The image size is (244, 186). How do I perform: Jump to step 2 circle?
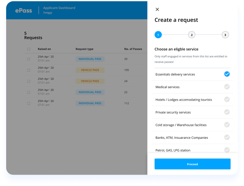(x=191, y=35)
